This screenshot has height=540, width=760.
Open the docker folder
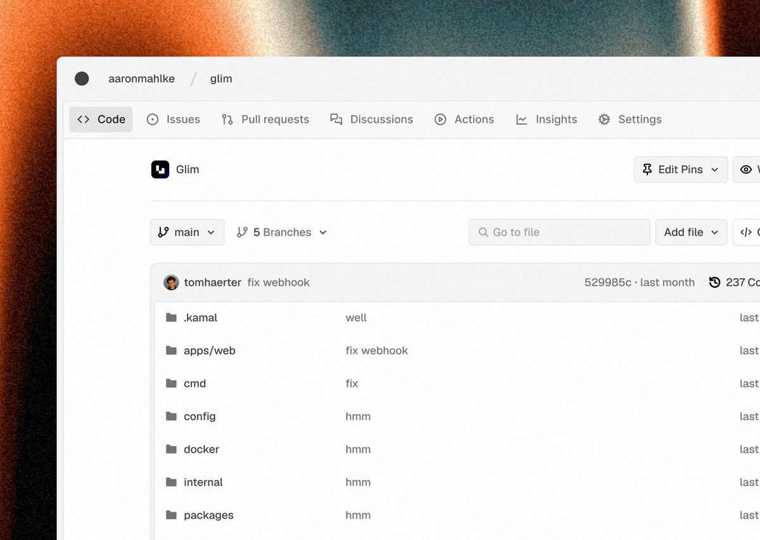tap(201, 450)
